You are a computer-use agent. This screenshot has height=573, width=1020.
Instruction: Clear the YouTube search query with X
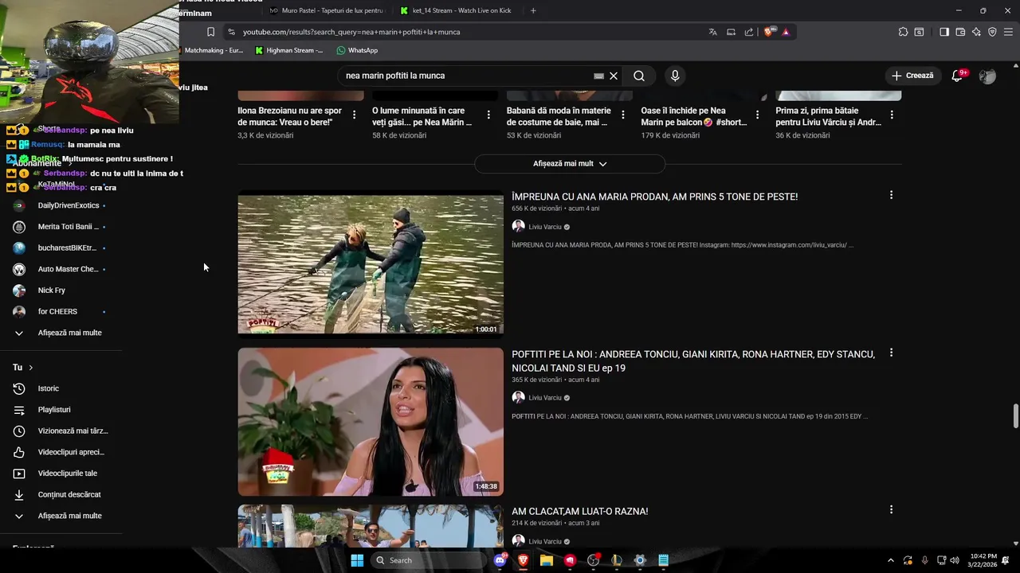(614, 76)
